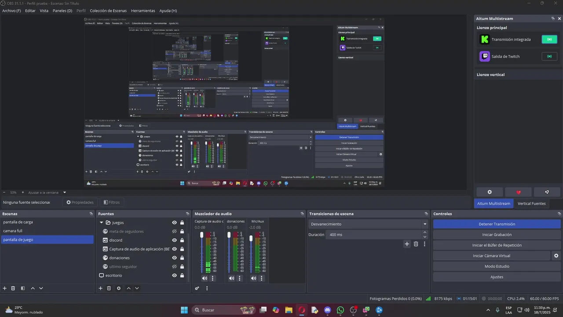Pop out Transiciones de escena dock
The height and width of the screenshot is (317, 563).
point(426,214)
